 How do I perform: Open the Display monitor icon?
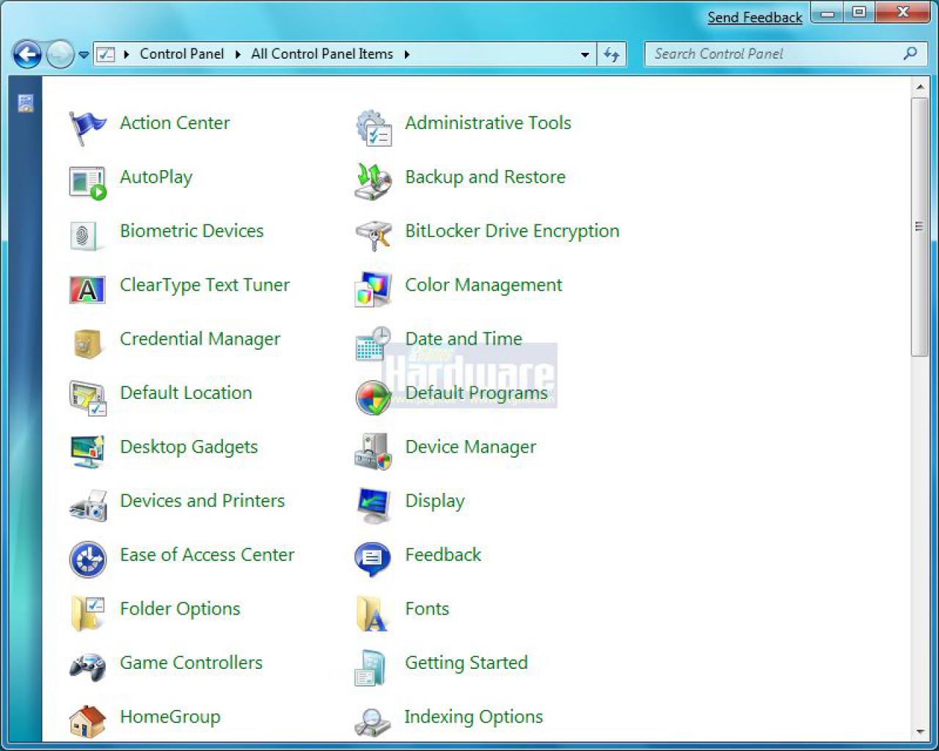click(373, 505)
